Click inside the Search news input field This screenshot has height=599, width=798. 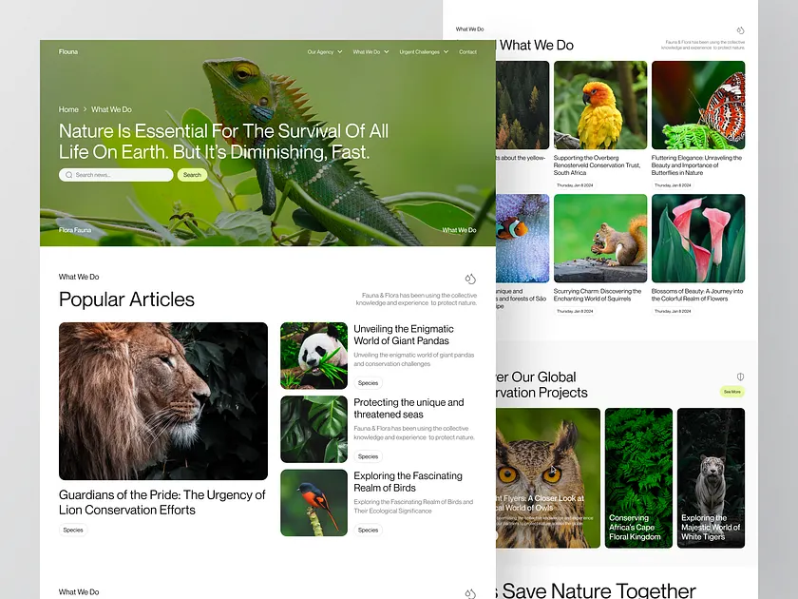(119, 175)
